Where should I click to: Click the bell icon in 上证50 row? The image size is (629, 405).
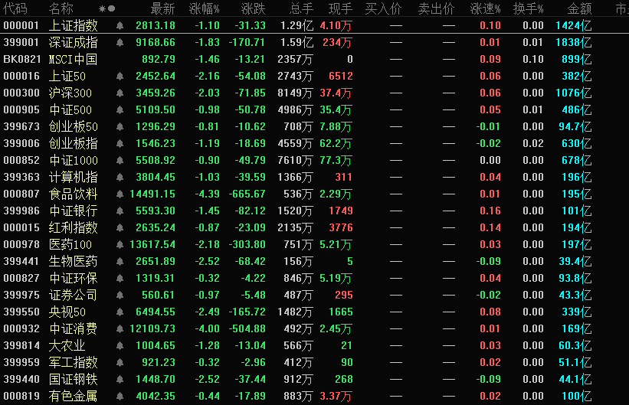pos(120,77)
